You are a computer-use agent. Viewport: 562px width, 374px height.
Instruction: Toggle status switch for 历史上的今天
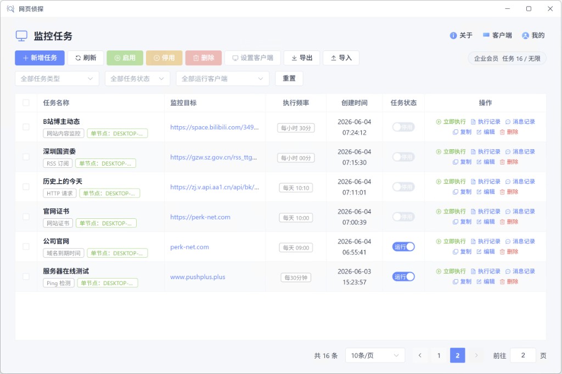click(x=403, y=187)
